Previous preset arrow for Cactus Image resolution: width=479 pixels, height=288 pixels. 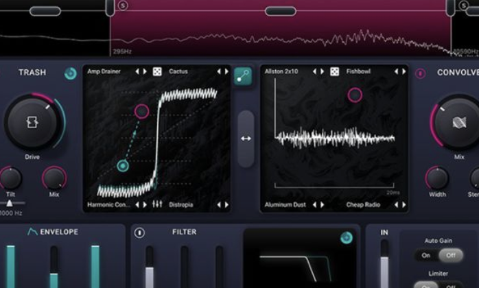[219, 71]
